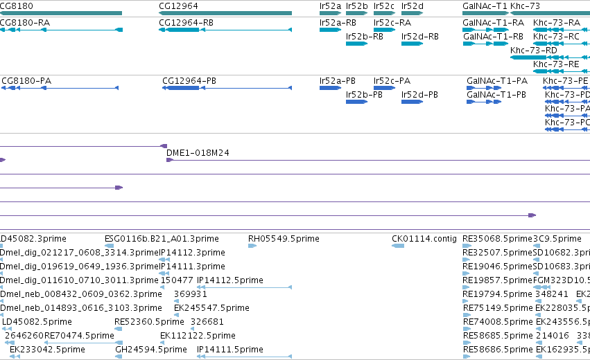This screenshot has width=590, height=360.
Task: Click EST IP14111.3prime
Action: click(164, 273)
